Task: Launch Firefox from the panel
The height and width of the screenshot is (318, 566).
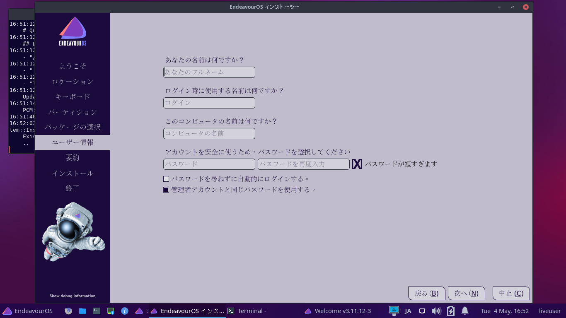Action: tap(68, 311)
